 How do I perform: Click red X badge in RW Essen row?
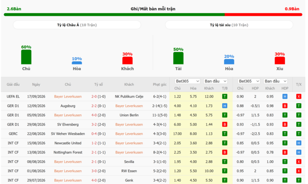(x=299, y=171)
